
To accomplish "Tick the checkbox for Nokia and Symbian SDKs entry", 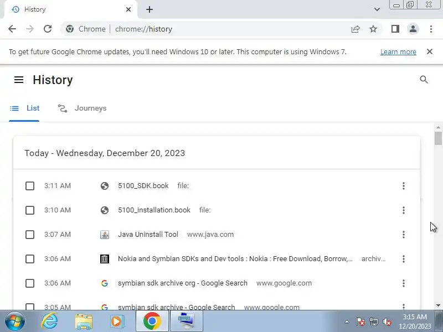I will [30, 259].
